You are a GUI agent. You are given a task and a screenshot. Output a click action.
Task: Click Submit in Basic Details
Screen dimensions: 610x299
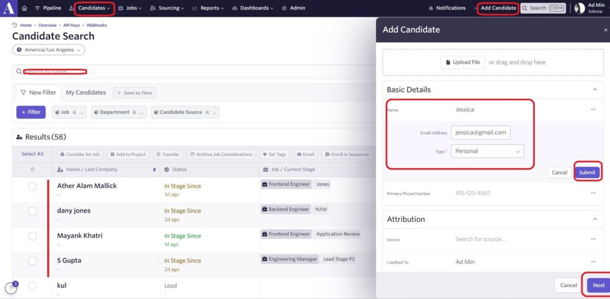(x=587, y=173)
